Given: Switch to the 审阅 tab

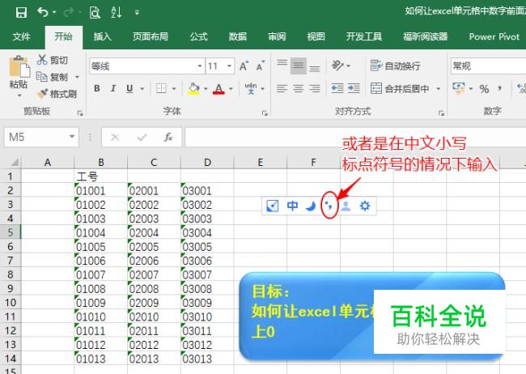Looking at the screenshot, I should click(277, 36).
